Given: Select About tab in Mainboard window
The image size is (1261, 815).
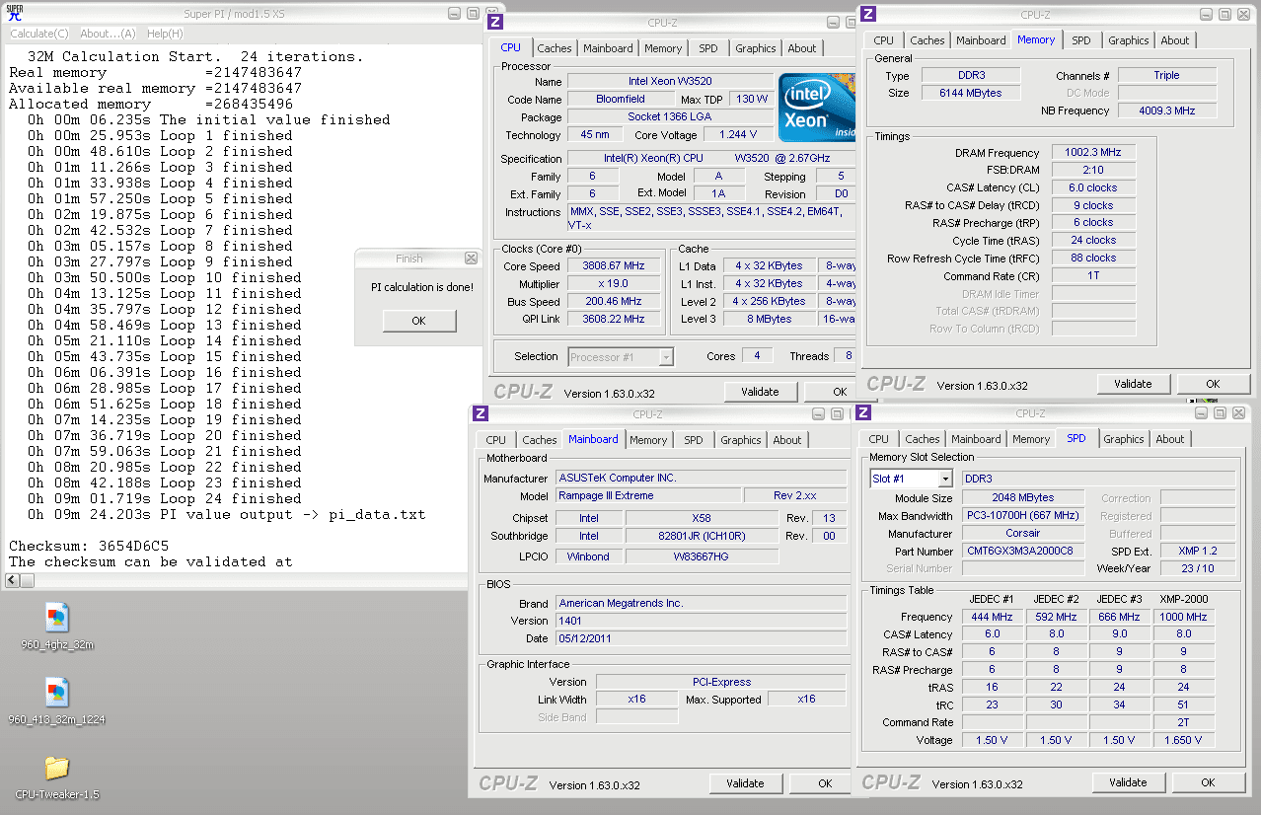Looking at the screenshot, I should (x=787, y=440).
